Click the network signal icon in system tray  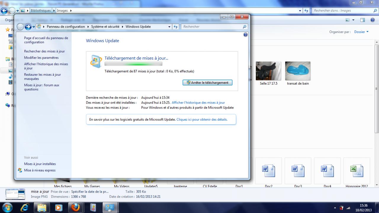point(349,208)
